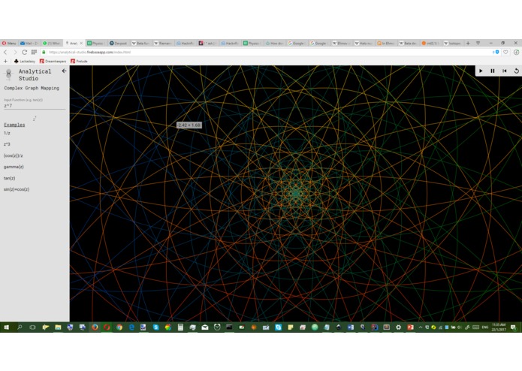Image resolution: width=522 pixels, height=371 pixels.
Task: Switch to the Deupost tab
Action: pos(119,44)
